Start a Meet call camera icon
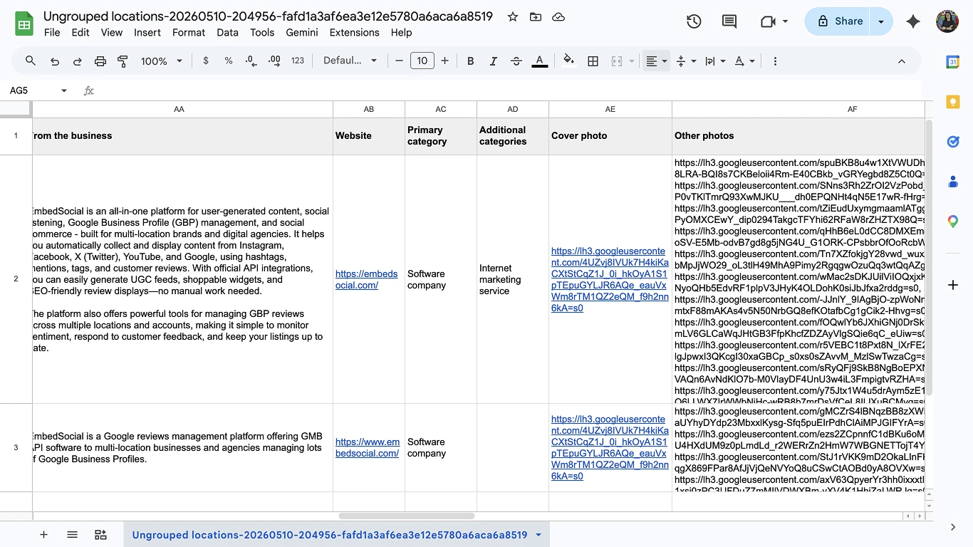 coord(768,21)
